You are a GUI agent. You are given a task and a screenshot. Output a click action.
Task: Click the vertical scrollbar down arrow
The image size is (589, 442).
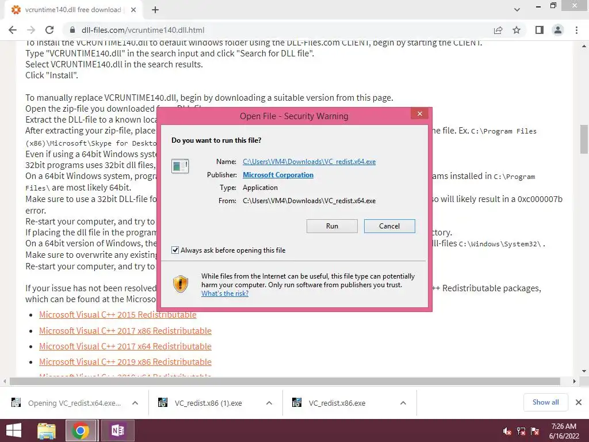click(x=584, y=371)
